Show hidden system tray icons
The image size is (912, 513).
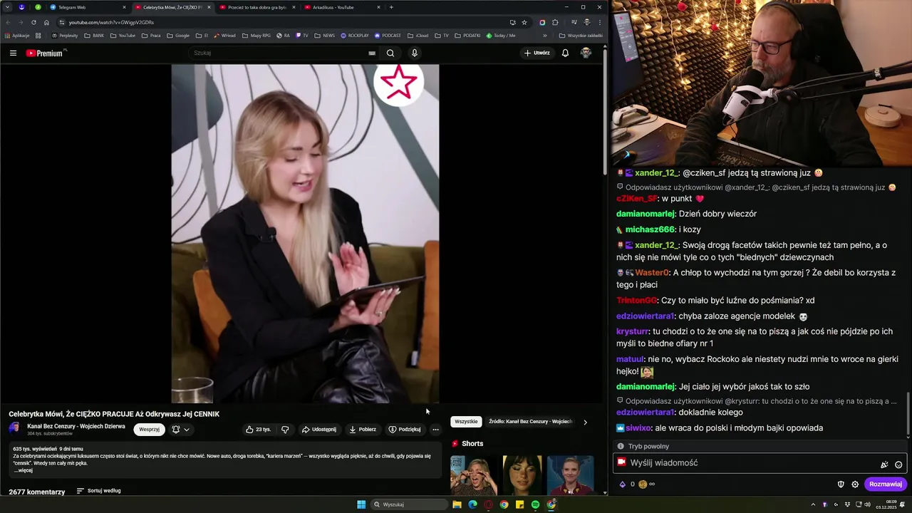click(813, 504)
